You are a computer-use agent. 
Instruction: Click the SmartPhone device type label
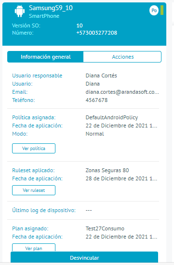point(44,16)
